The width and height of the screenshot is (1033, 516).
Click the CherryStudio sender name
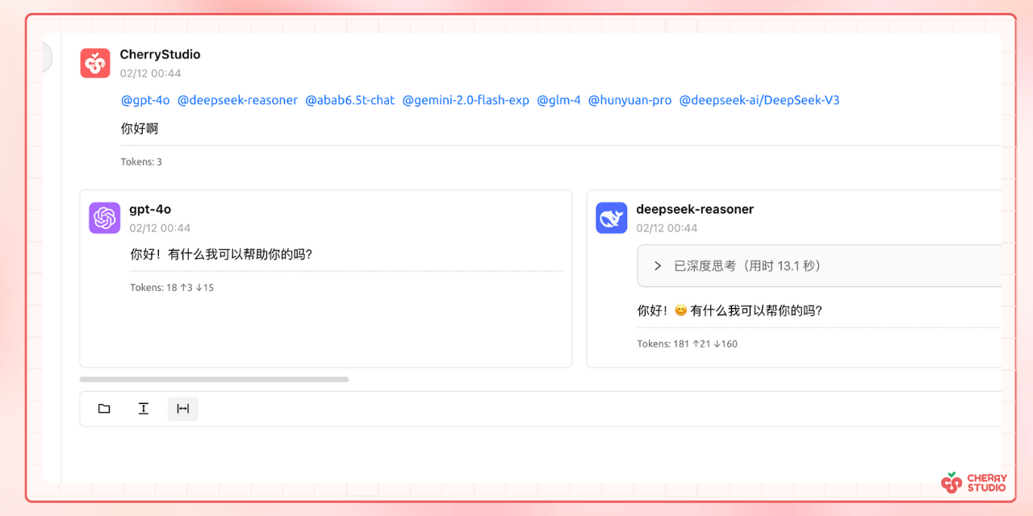pos(160,55)
